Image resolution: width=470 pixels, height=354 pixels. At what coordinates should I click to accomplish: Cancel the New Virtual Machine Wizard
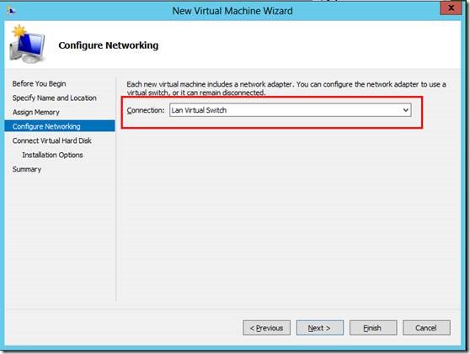pos(426,328)
